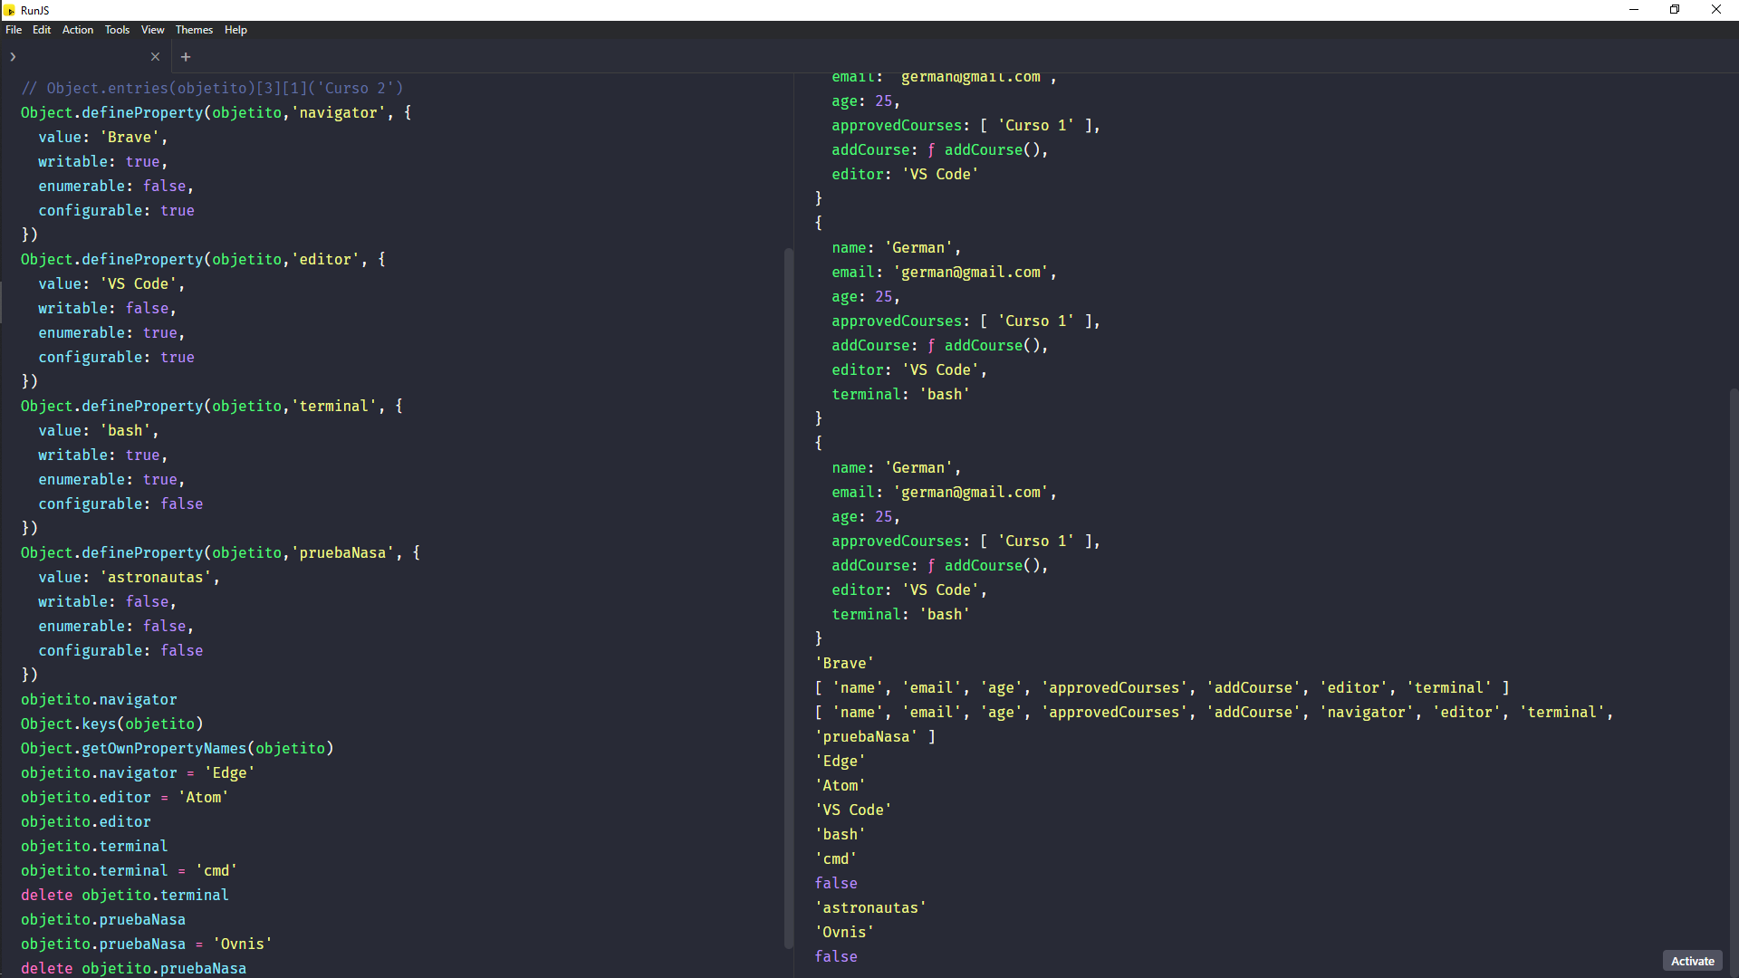Open the View menu
This screenshot has height=978, width=1739.
click(152, 30)
